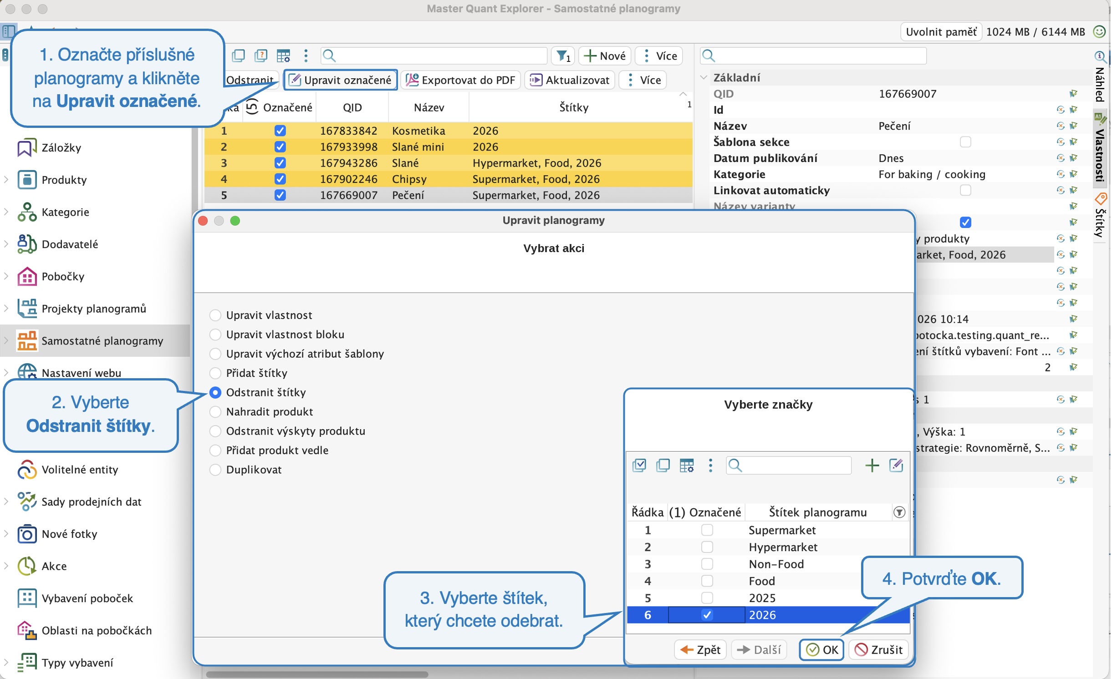The image size is (1112, 679).
Task: Click select-all checkmark icon in Vyberte značky toolbar
Action: point(639,465)
